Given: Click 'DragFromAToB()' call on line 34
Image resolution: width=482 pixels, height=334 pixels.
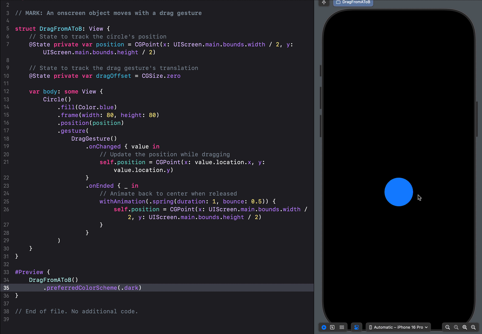Looking at the screenshot, I should coord(53,280).
